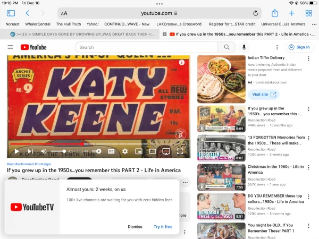Open the Yahoo! bookmark
The width and height of the screenshot is (319, 239).
[93, 24]
